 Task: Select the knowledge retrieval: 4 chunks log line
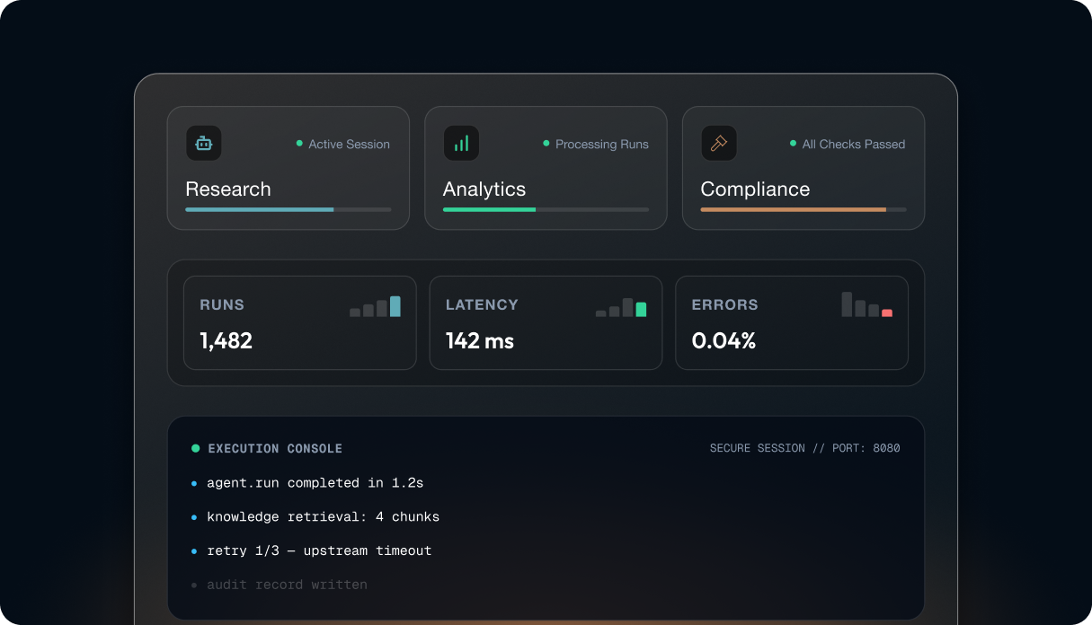coord(324,517)
